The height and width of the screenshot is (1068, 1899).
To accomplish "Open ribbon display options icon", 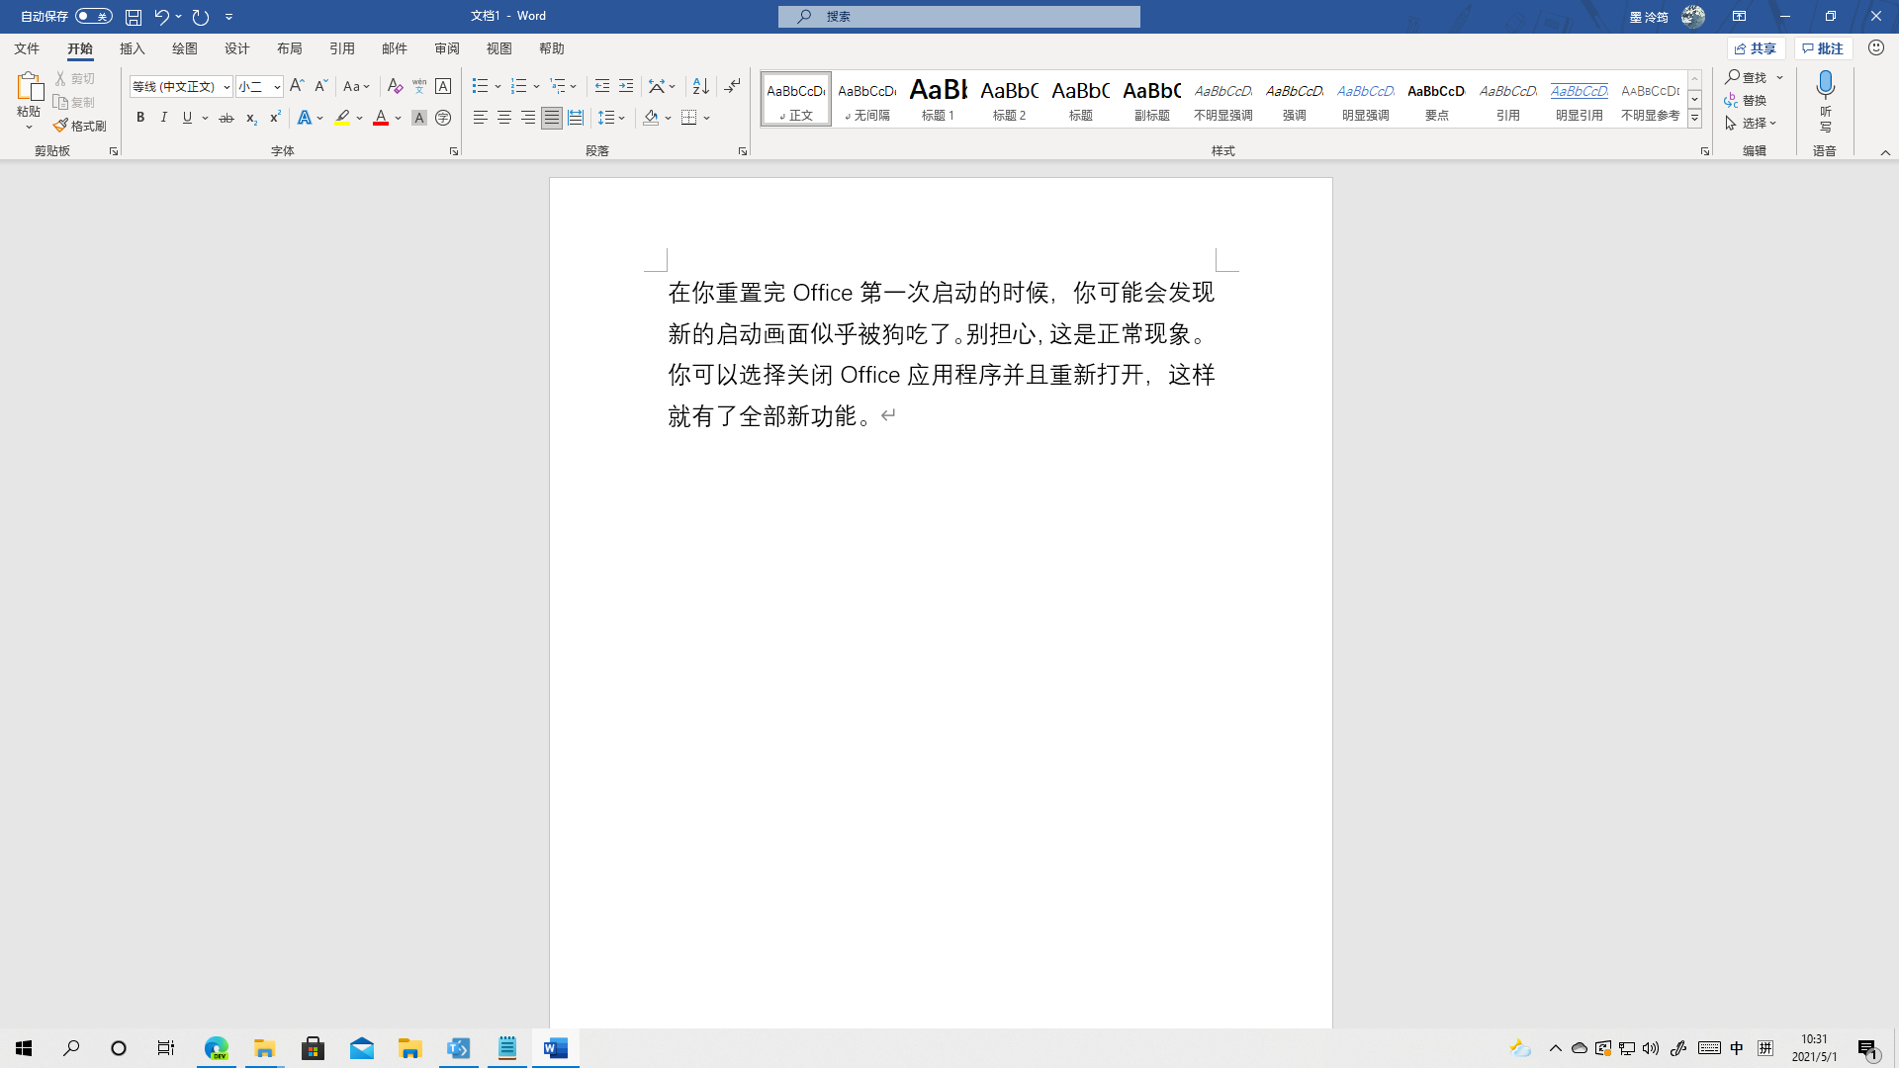I will (x=1739, y=17).
